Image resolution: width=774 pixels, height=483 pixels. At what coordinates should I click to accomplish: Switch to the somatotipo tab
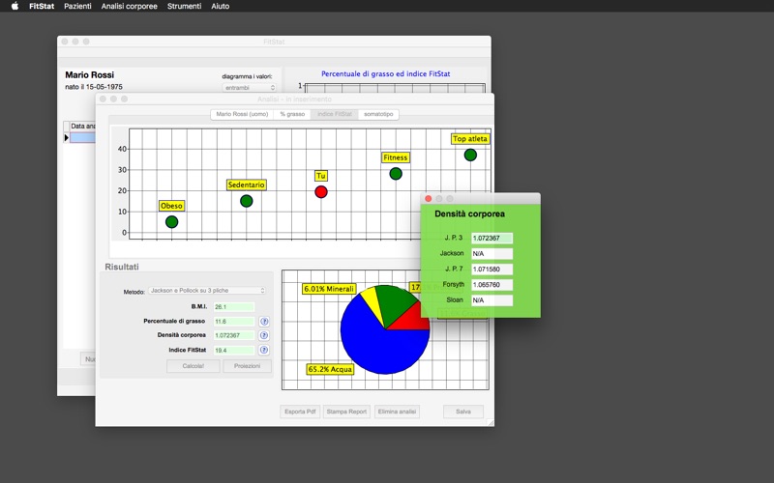point(378,114)
